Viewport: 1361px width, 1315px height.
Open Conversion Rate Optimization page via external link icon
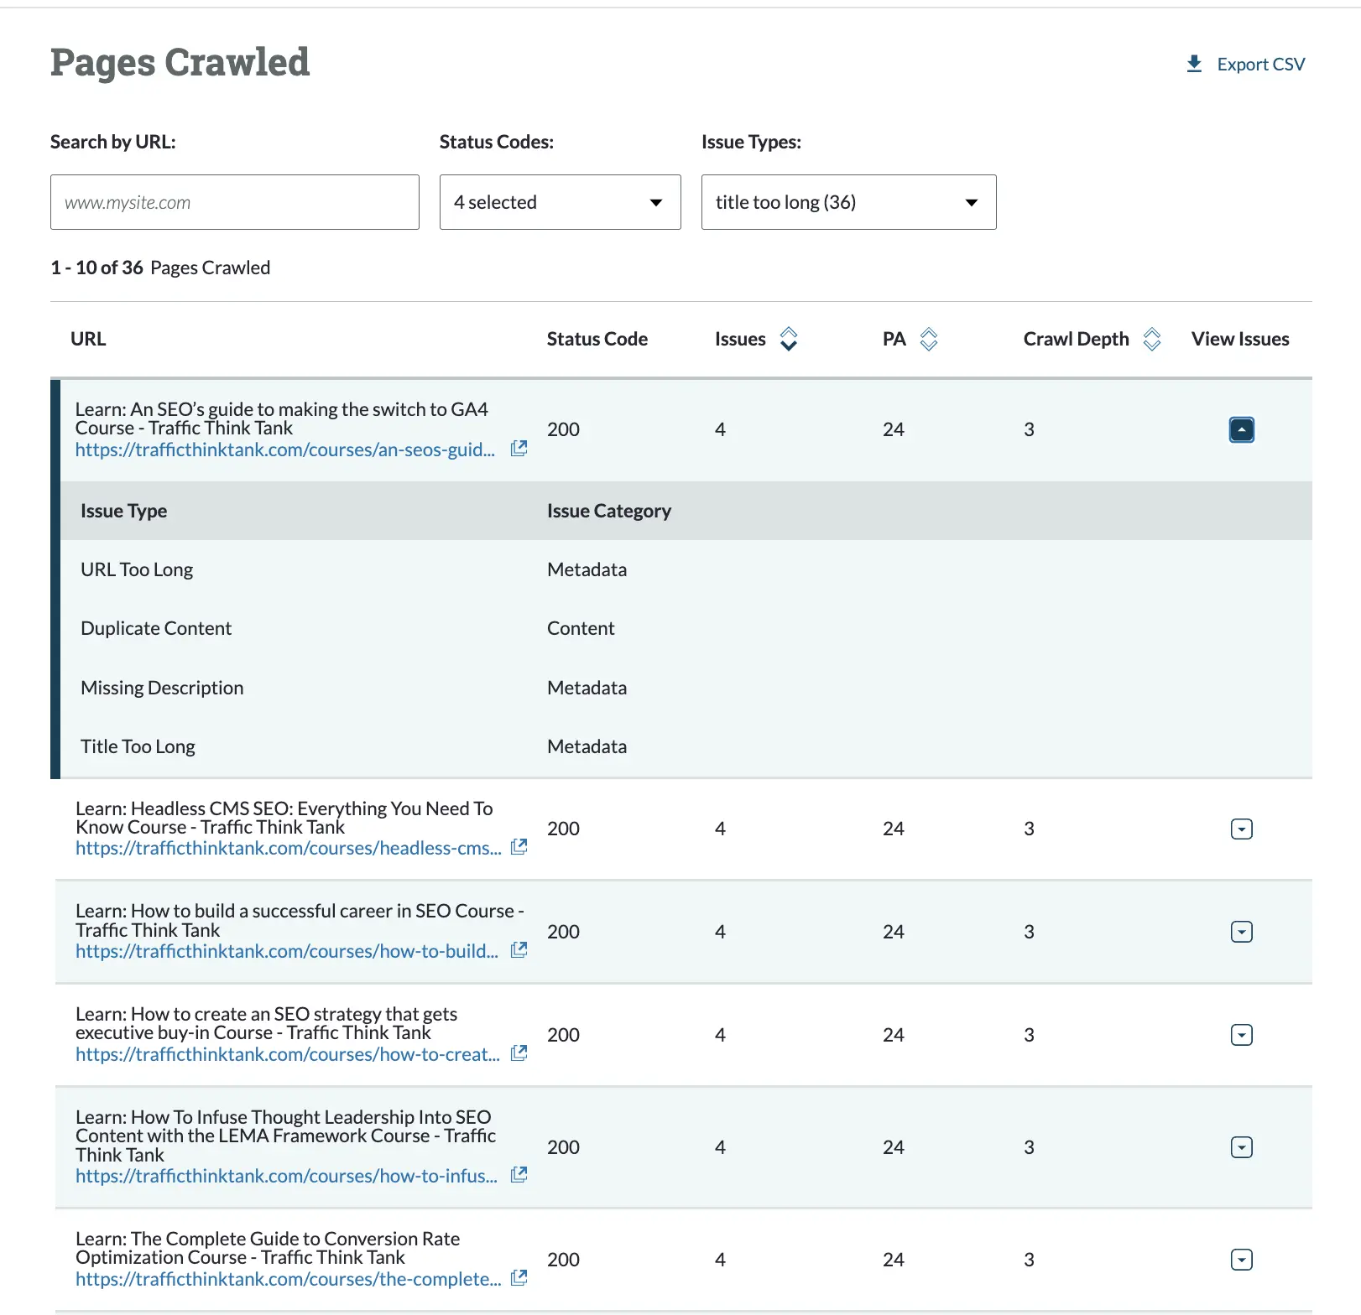519,1278
